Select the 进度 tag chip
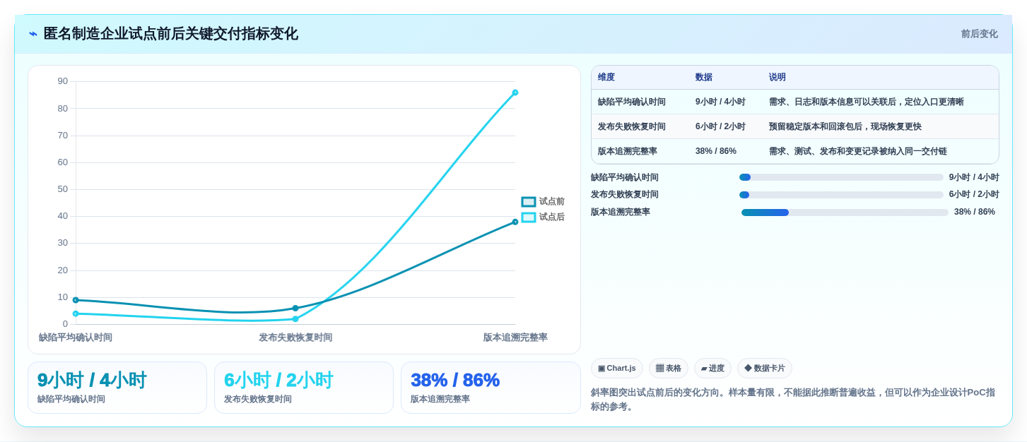The image size is (1027, 442). tap(712, 369)
